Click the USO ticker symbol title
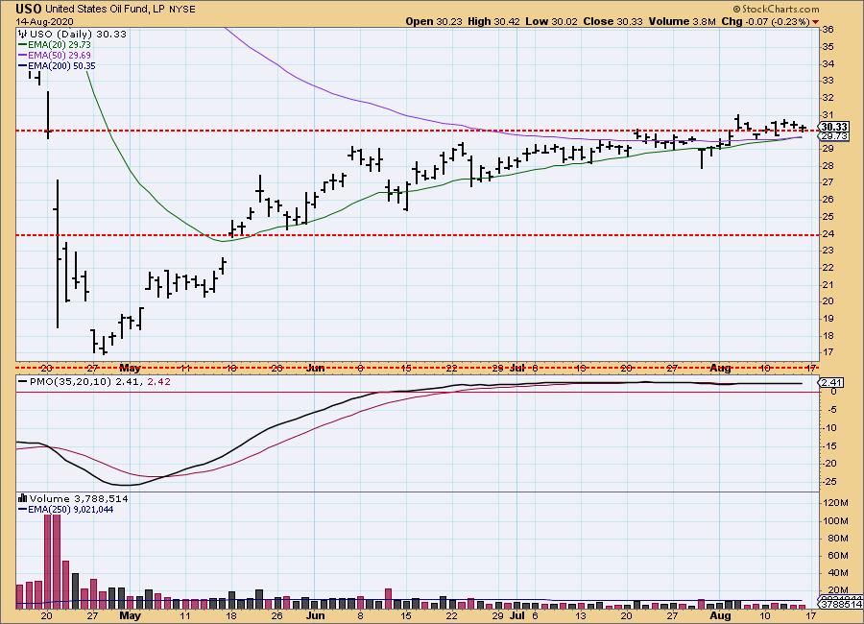 click(29, 9)
